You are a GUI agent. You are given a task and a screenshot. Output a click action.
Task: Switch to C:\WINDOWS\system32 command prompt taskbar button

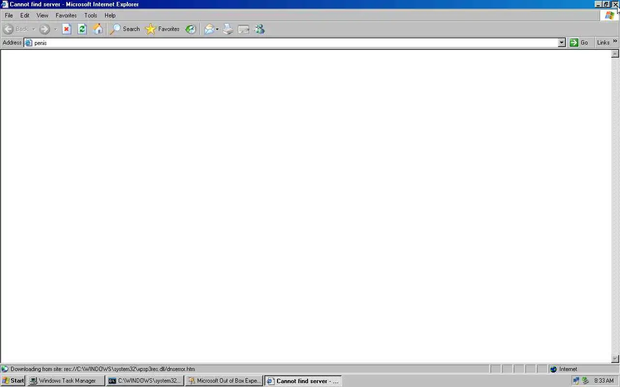[145, 381]
